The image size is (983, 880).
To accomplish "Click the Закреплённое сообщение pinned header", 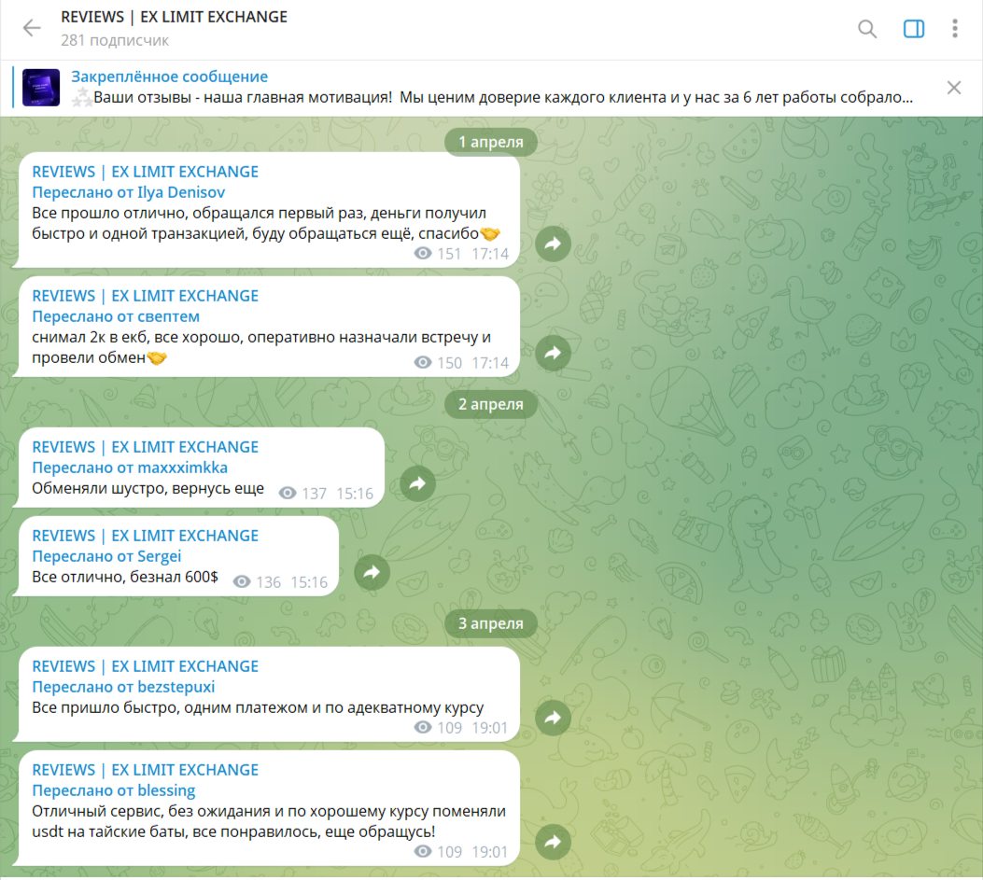I will [x=169, y=77].
